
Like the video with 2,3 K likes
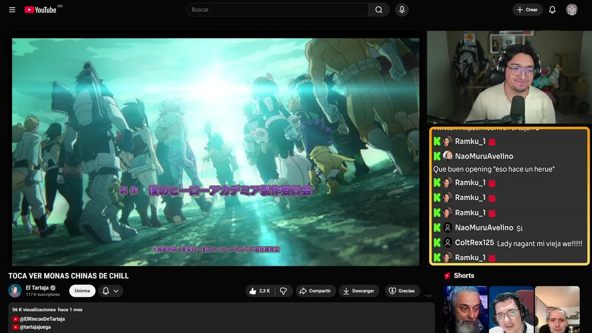[x=259, y=291]
